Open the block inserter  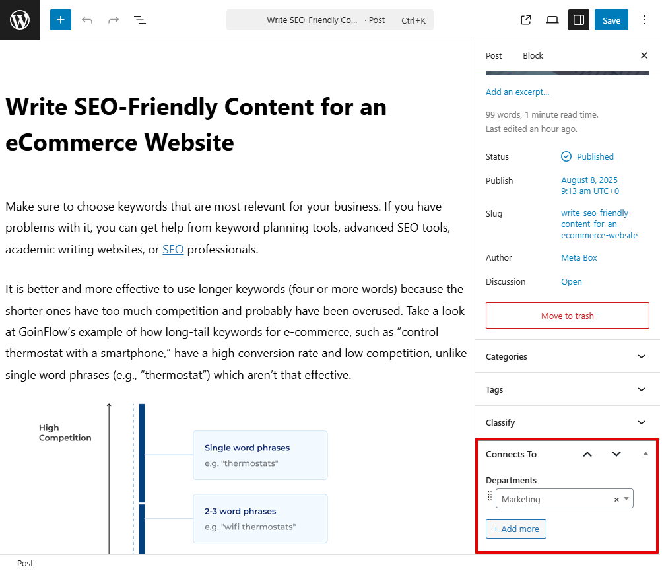(60, 20)
